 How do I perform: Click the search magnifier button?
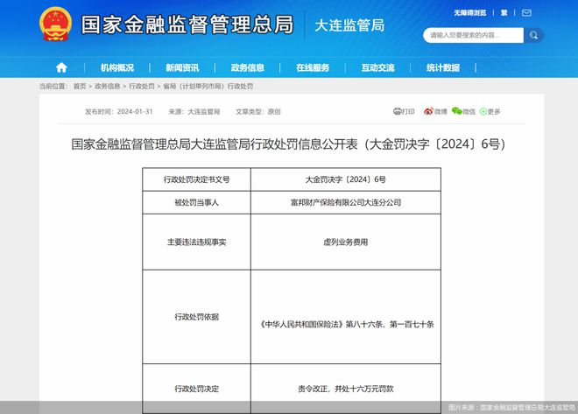click(533, 35)
